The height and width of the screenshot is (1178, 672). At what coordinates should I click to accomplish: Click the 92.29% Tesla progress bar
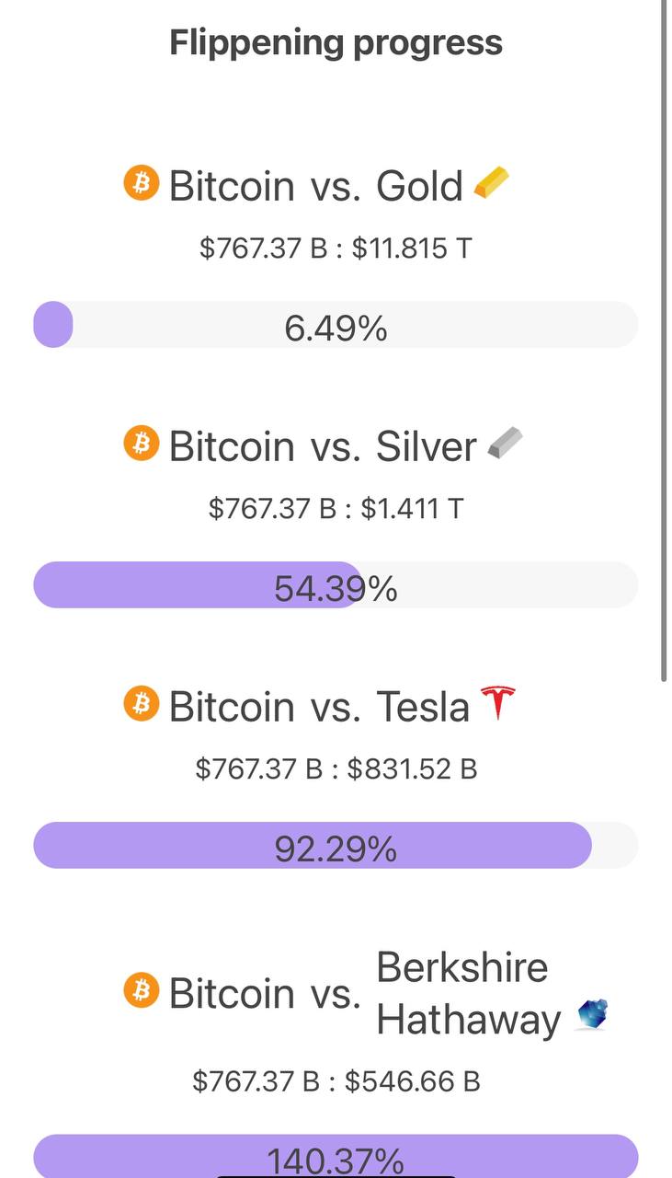coord(336,847)
